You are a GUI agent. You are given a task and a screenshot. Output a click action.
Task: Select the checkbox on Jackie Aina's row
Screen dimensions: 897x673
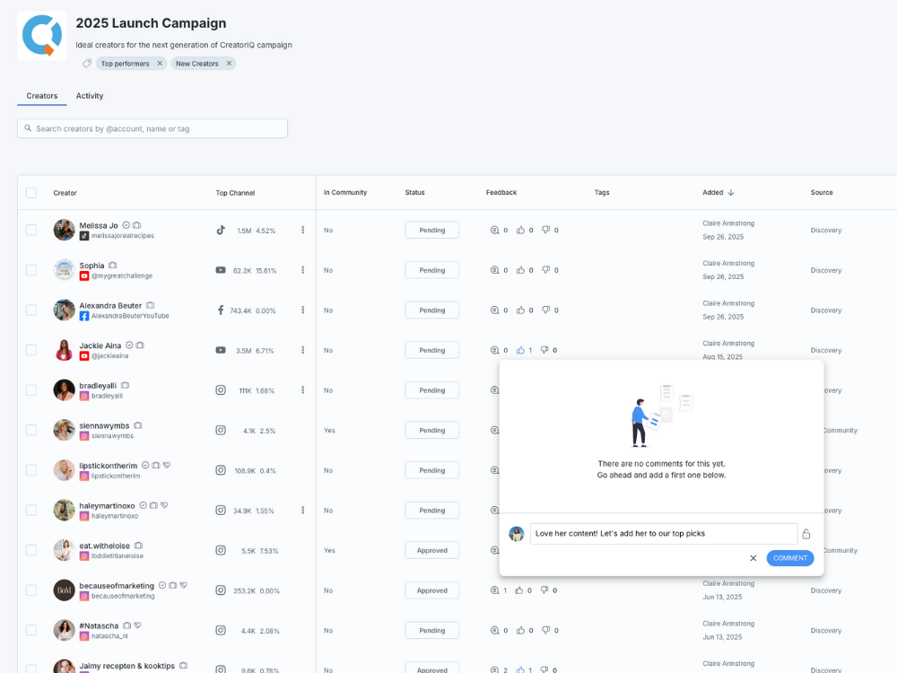click(x=30, y=350)
